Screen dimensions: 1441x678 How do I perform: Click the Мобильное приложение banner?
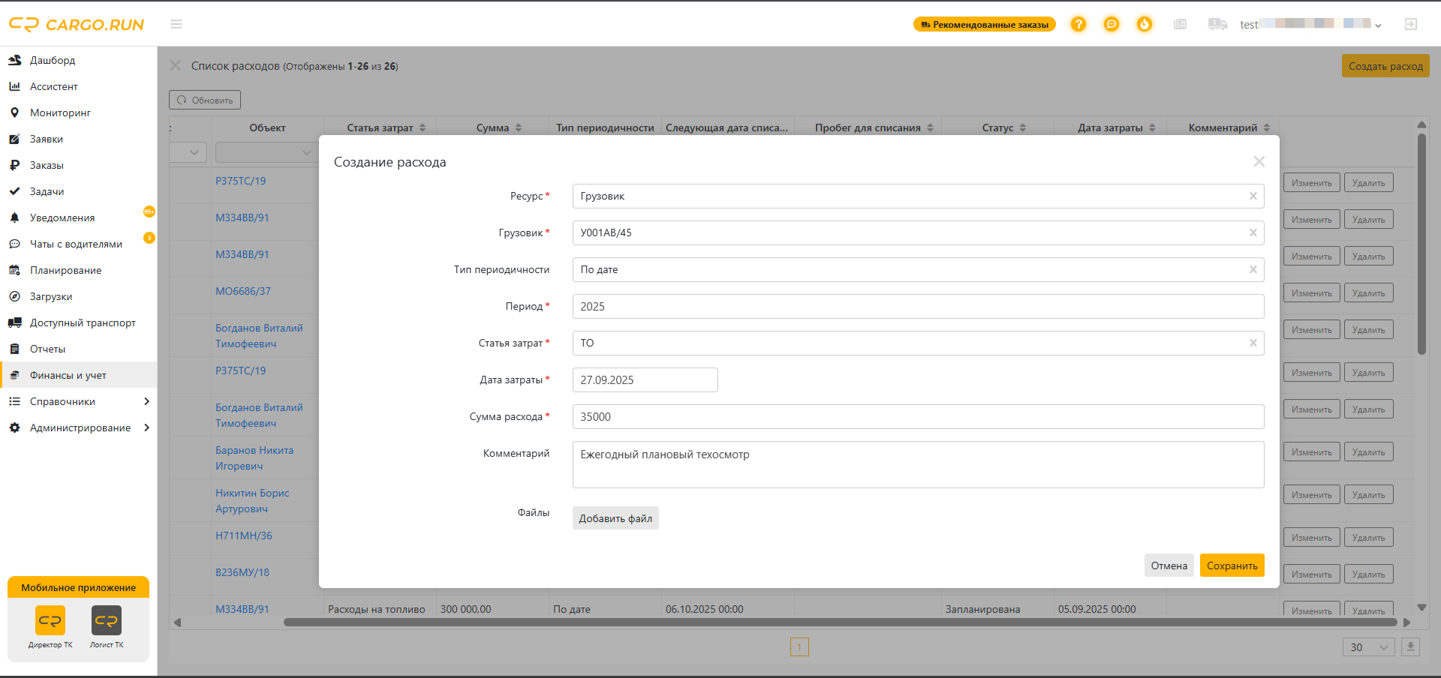[79, 587]
